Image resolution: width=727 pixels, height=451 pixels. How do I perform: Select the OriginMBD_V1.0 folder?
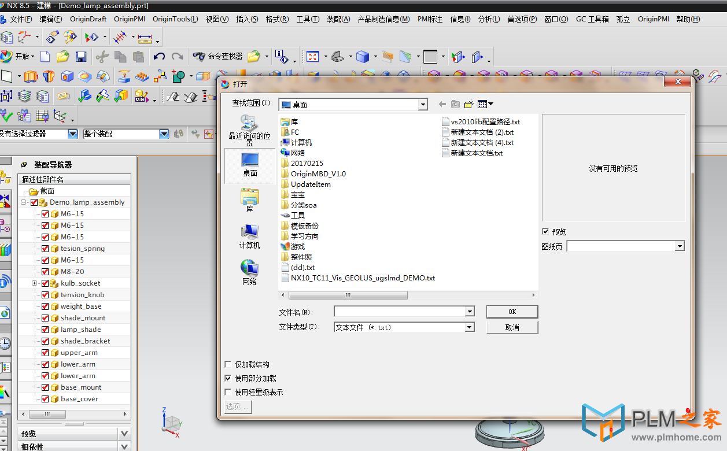click(313, 173)
